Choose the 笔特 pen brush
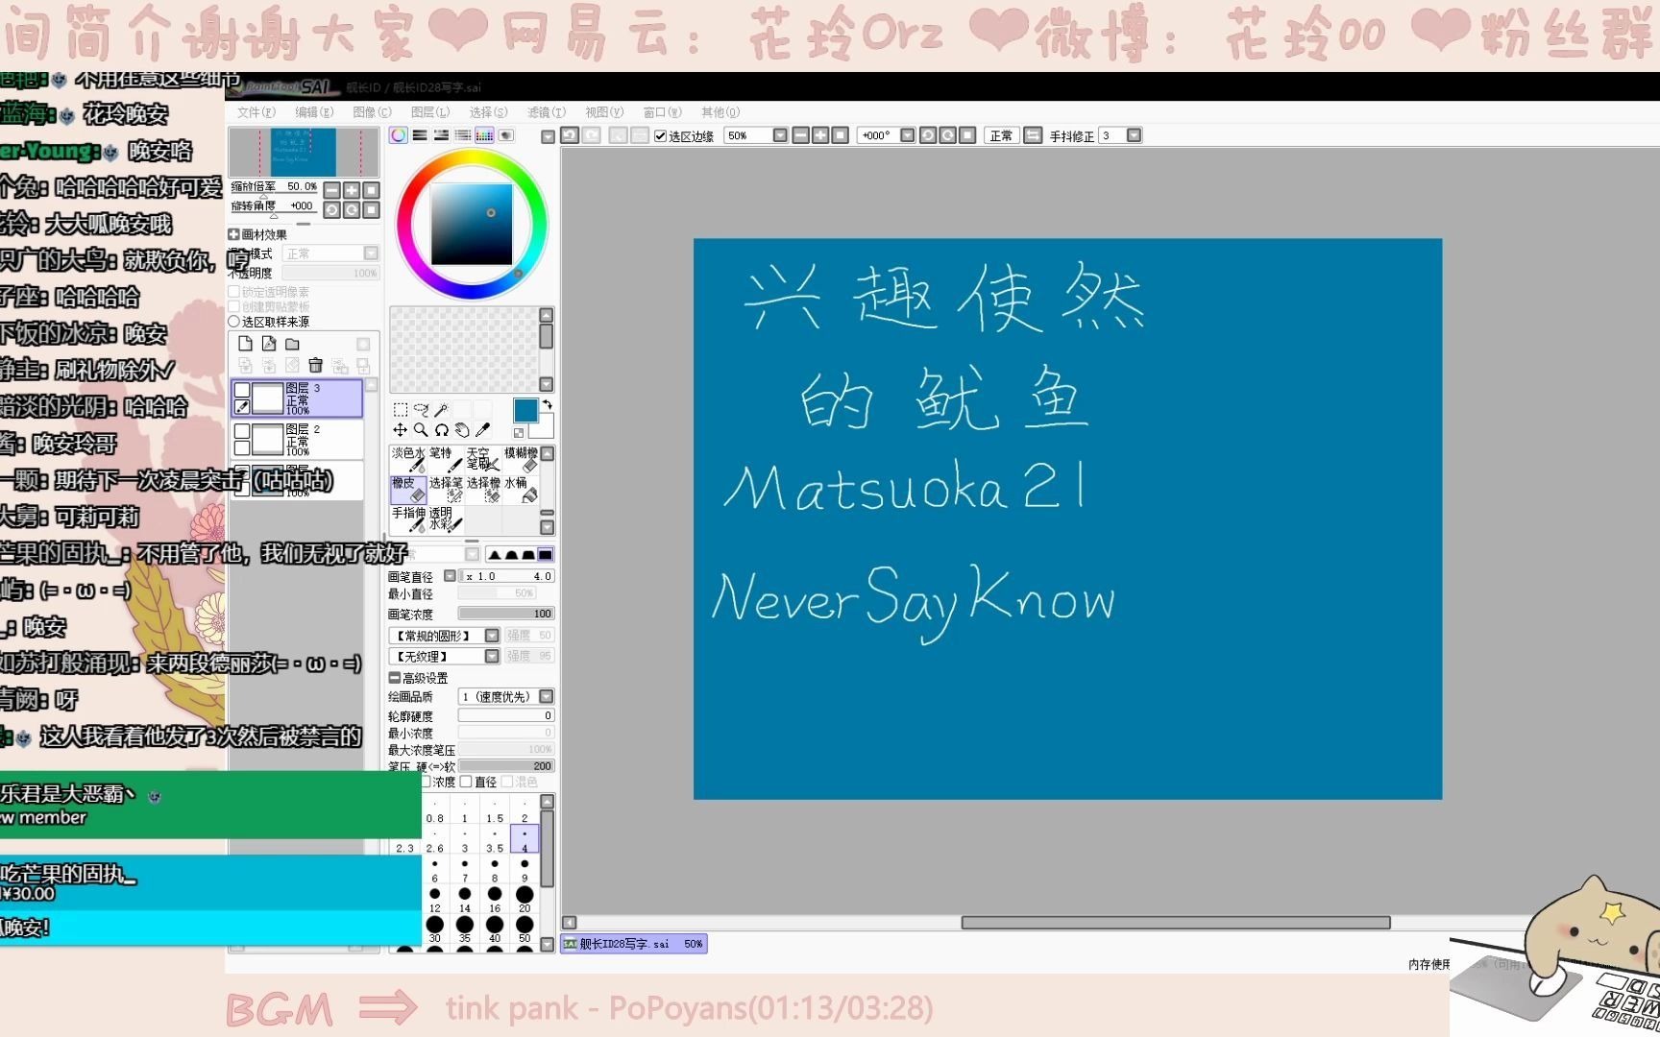This screenshot has width=1660, height=1037. point(446,459)
